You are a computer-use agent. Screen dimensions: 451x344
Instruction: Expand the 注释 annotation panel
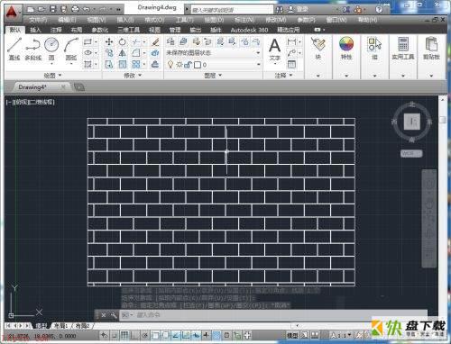point(283,76)
